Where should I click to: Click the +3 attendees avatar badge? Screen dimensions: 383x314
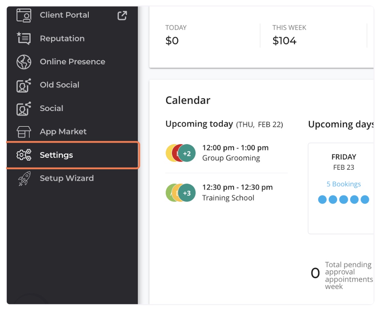click(x=187, y=193)
